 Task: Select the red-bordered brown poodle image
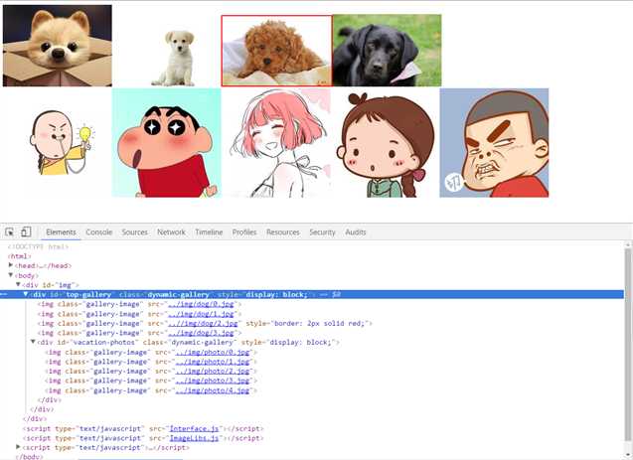(x=276, y=51)
